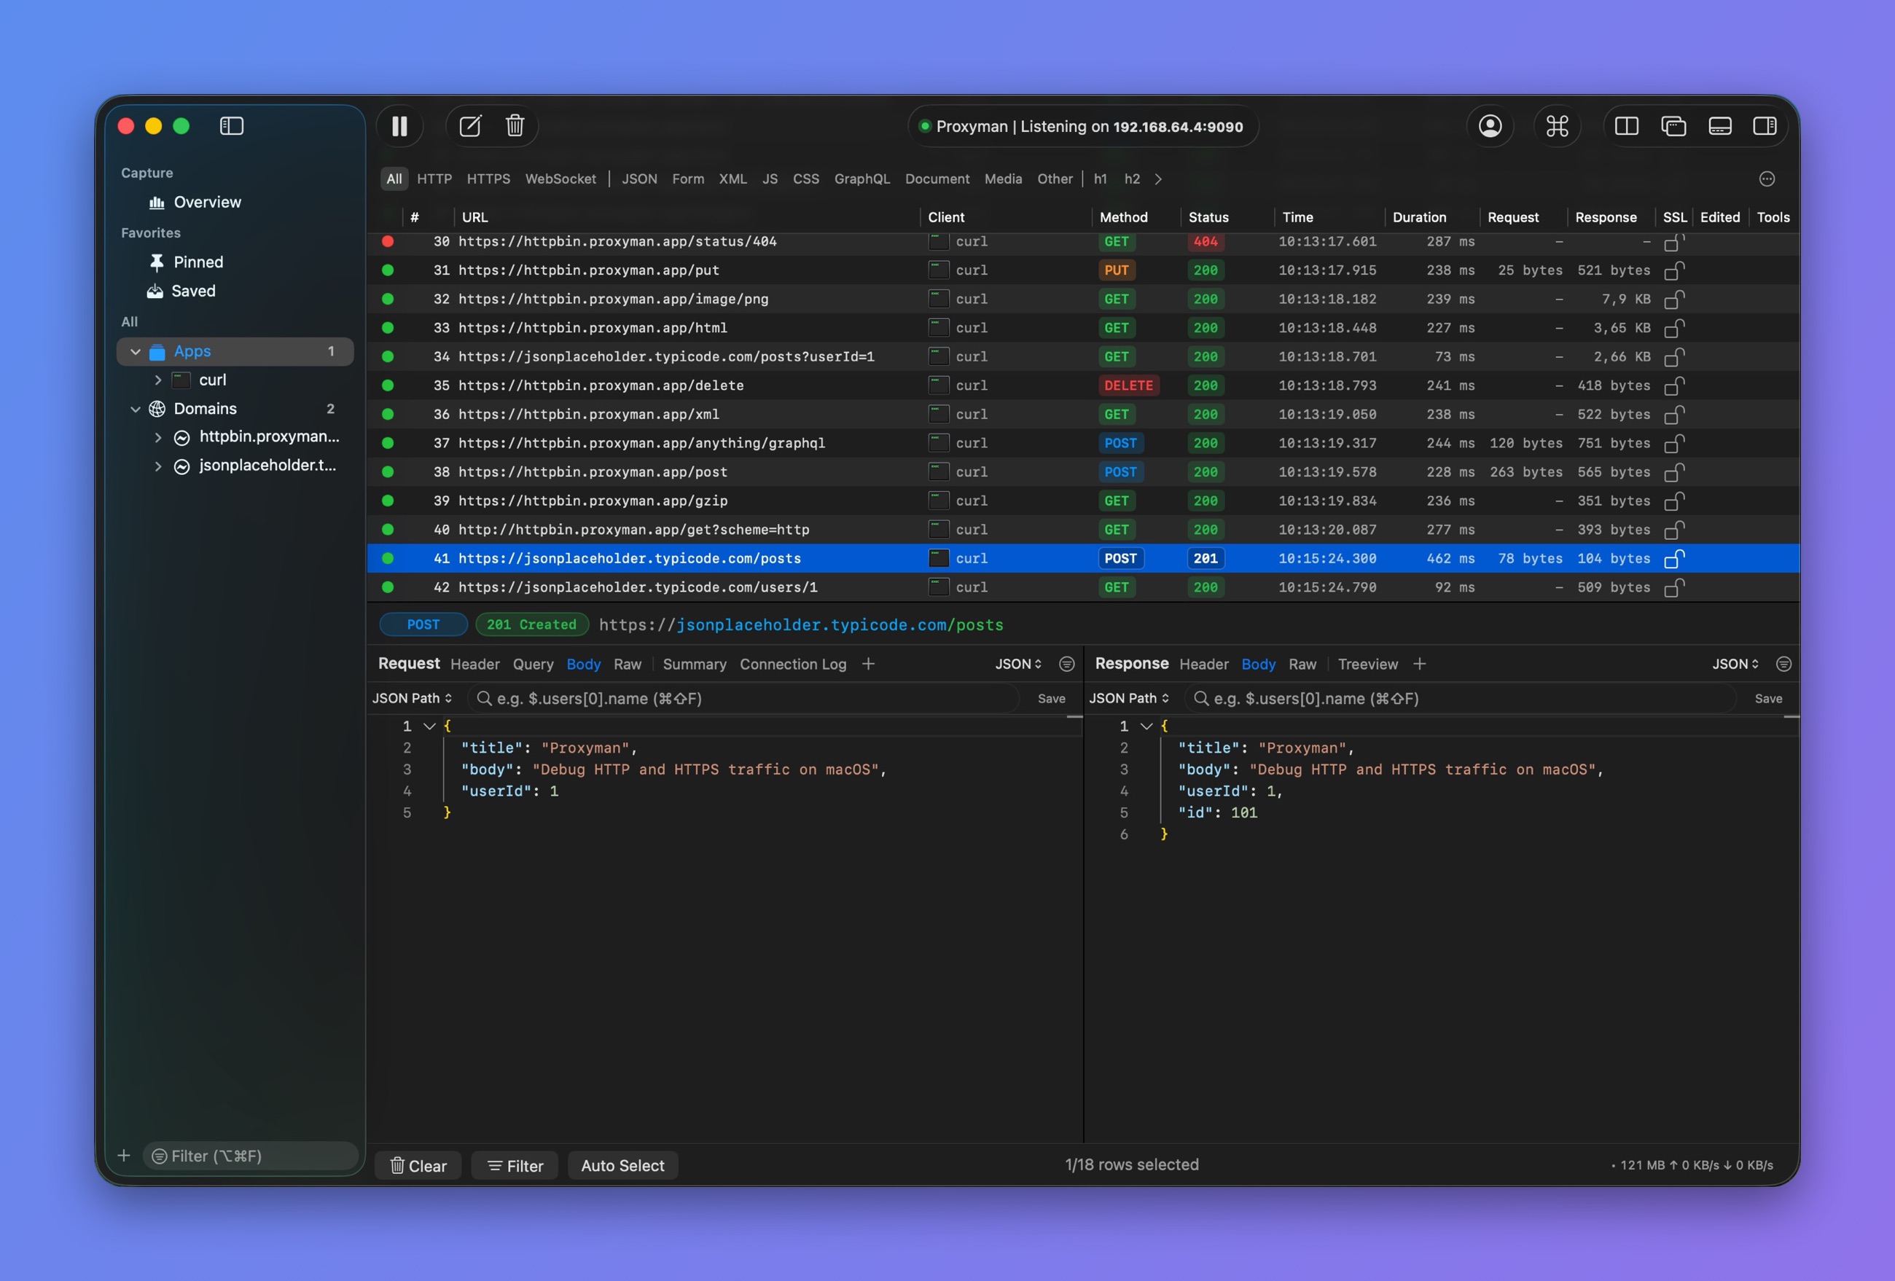Switch to the Response Treeview tab
1895x1281 pixels.
click(1367, 665)
